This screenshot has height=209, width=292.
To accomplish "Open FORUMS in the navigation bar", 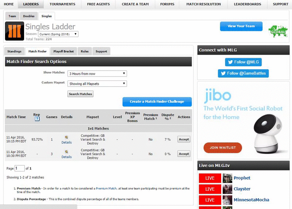I will (x=167, y=4).
